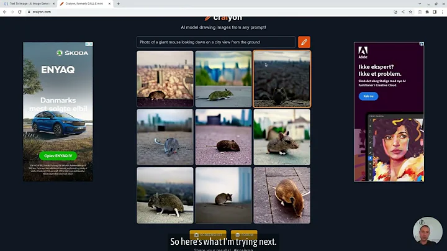Click the Adobe logo in the ad
Image resolution: width=447 pixels, height=251 pixels.
[363, 52]
